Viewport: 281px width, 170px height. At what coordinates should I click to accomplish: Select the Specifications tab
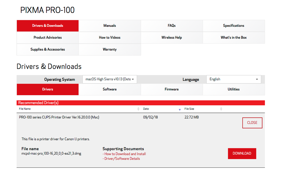pyautogui.click(x=233, y=26)
